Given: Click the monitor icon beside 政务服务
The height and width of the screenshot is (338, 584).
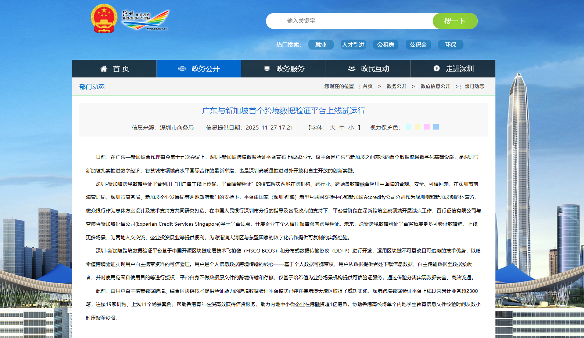Looking at the screenshot, I should click(x=267, y=69).
